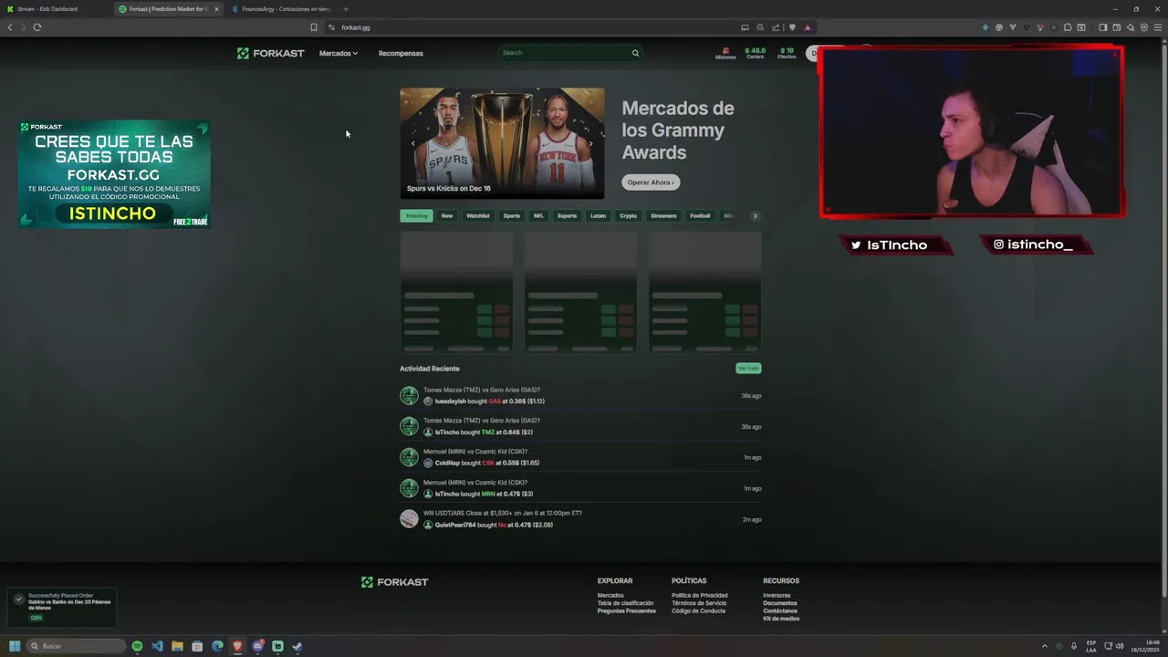This screenshot has height=657, width=1168.
Task: Select the New category tab
Action: pyautogui.click(x=447, y=216)
